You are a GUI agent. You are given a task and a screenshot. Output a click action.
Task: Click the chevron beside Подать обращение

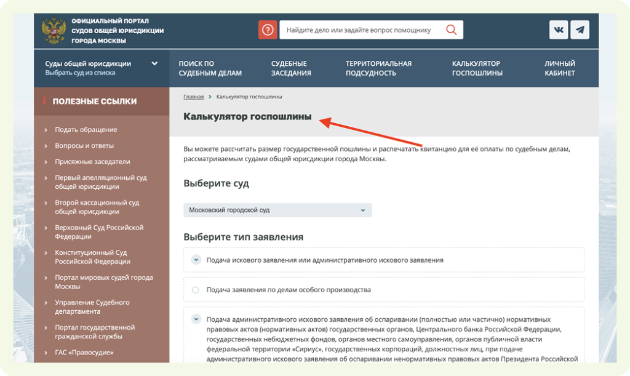46,130
